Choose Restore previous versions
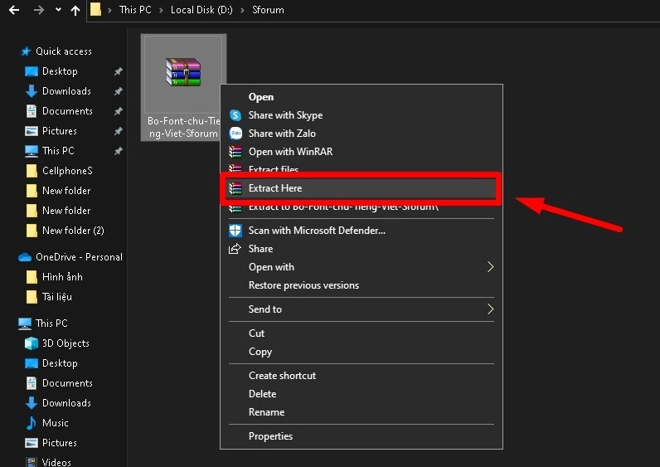This screenshot has height=467, width=660. [x=303, y=285]
